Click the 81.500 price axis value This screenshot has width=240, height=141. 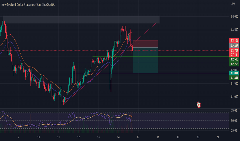pos(235,84)
